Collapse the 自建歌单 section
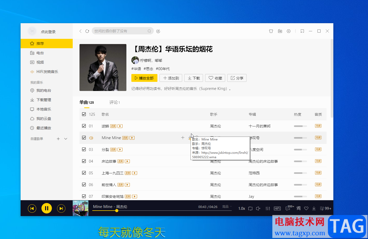 point(66,139)
